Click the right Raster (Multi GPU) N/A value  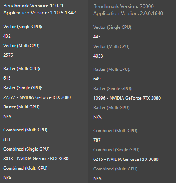(x=97, y=117)
